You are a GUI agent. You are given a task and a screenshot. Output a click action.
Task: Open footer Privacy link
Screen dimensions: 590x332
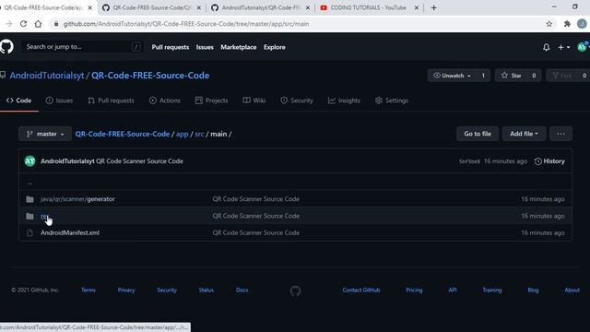(x=126, y=290)
